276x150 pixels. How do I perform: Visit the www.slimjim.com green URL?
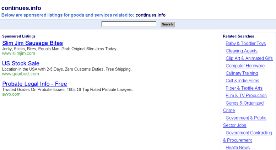[18, 54]
